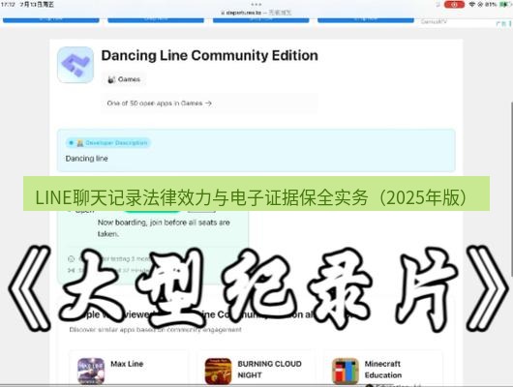This screenshot has width=513, height=387.
Task: Tap the Wi-Fi status icon
Action: coord(472,4)
